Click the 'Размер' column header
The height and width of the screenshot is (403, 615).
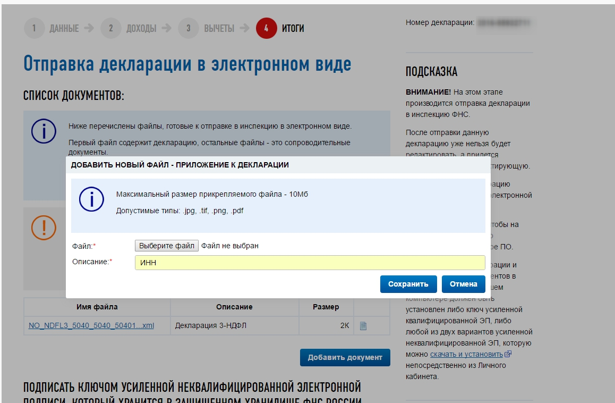coord(326,307)
